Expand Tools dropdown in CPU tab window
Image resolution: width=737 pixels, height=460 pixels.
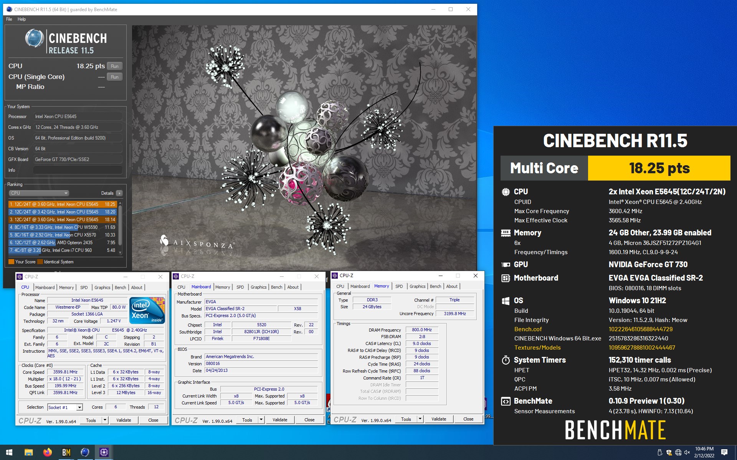[105, 420]
